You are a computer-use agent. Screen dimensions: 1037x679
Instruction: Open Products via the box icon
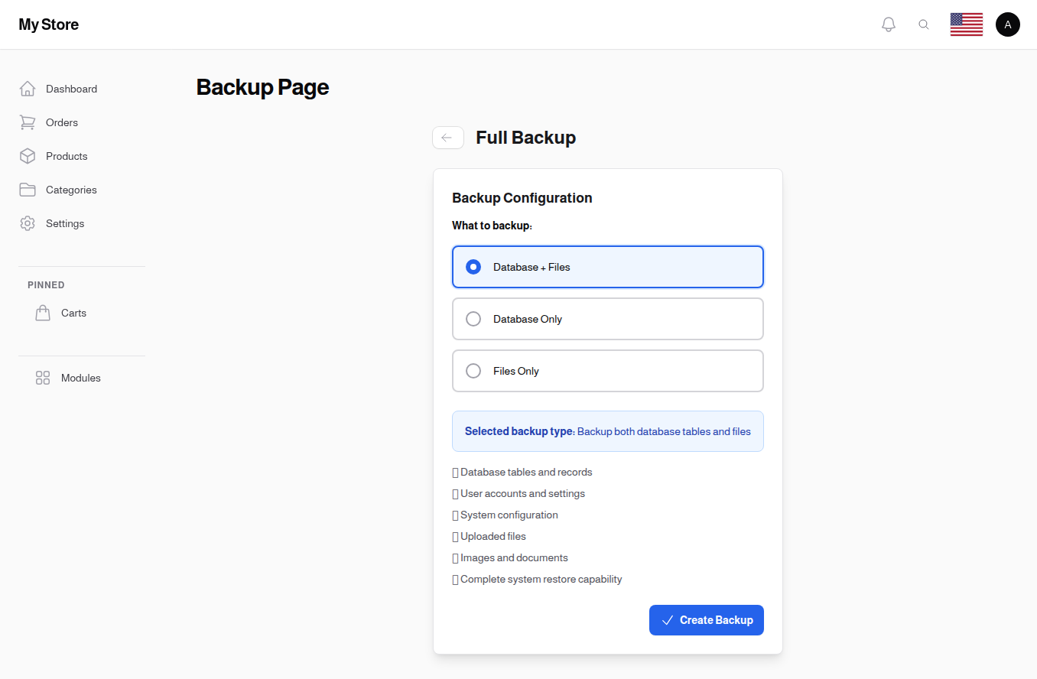(28, 156)
